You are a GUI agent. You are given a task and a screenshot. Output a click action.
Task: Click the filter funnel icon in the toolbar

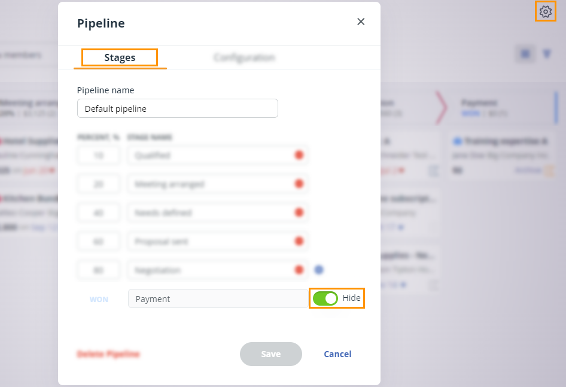tap(547, 53)
